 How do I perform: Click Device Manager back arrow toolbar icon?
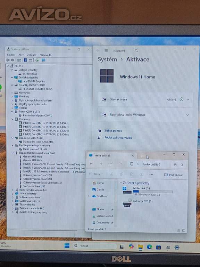tap(8, 60)
